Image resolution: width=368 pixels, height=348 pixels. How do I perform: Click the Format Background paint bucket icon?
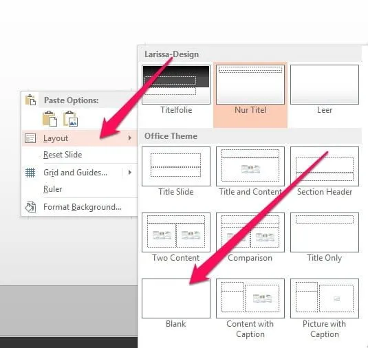pos(30,207)
